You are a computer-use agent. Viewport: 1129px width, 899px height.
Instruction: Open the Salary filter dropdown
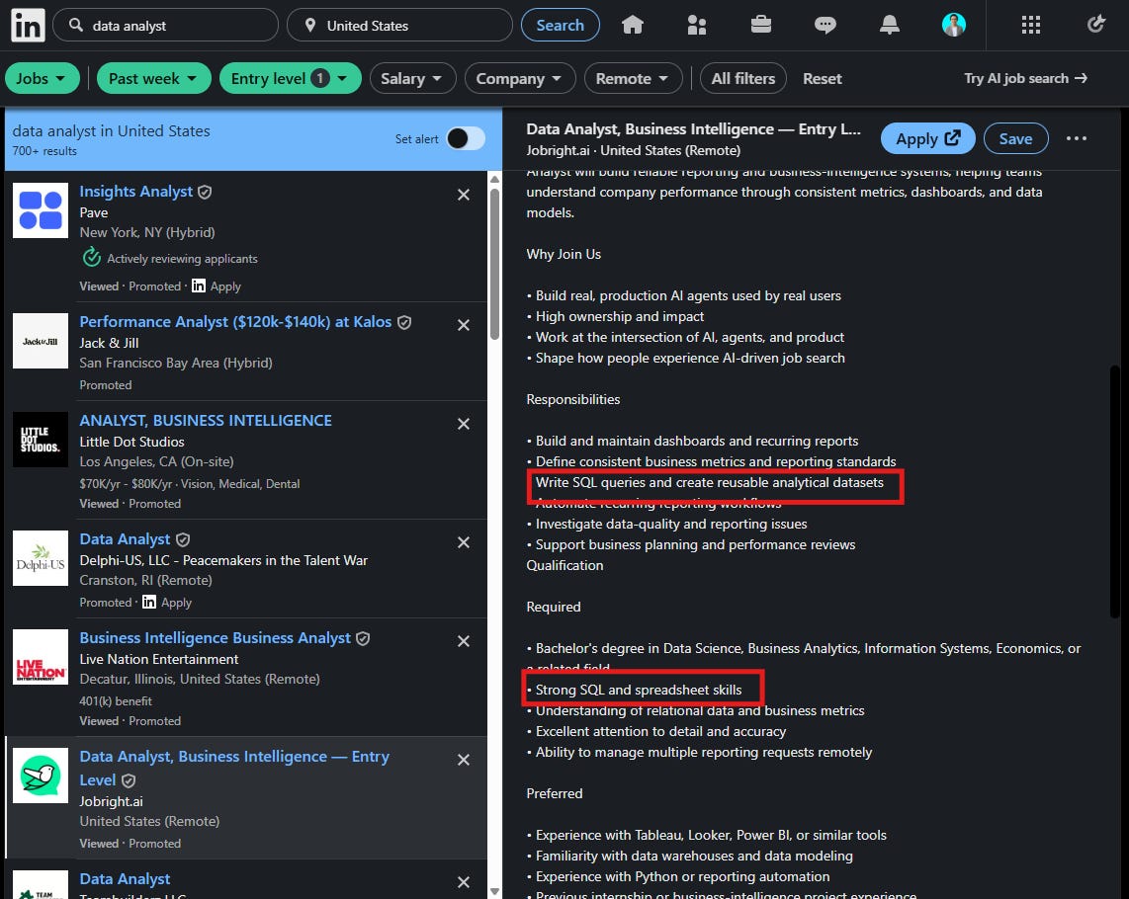pyautogui.click(x=412, y=78)
